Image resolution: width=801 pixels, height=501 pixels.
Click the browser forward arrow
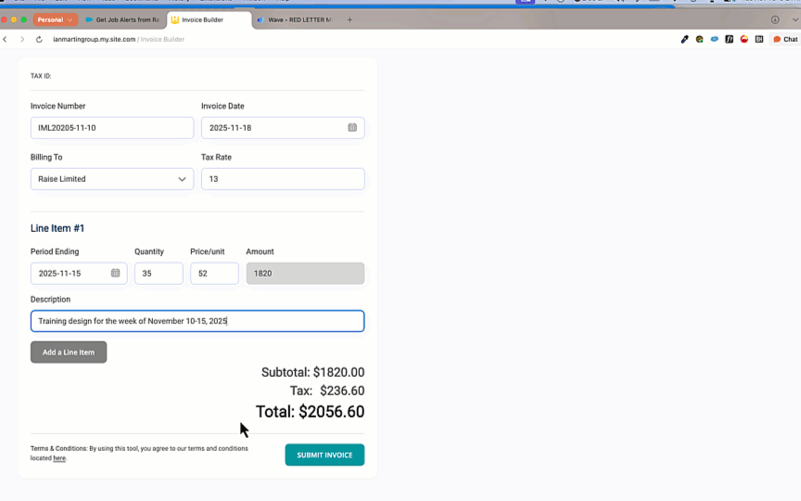tap(21, 40)
